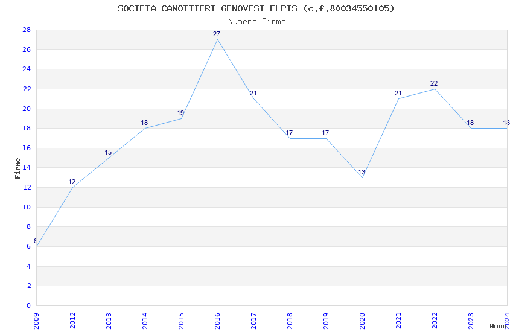The image size is (513, 332).
Task: Select the 2016 year label on x-axis
Action: click(x=217, y=321)
